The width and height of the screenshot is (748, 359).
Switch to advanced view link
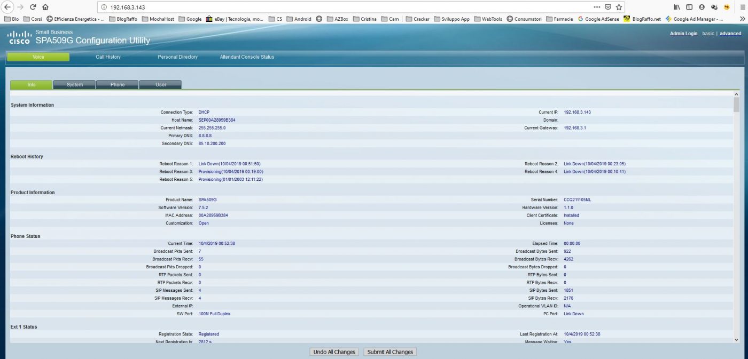tap(730, 34)
